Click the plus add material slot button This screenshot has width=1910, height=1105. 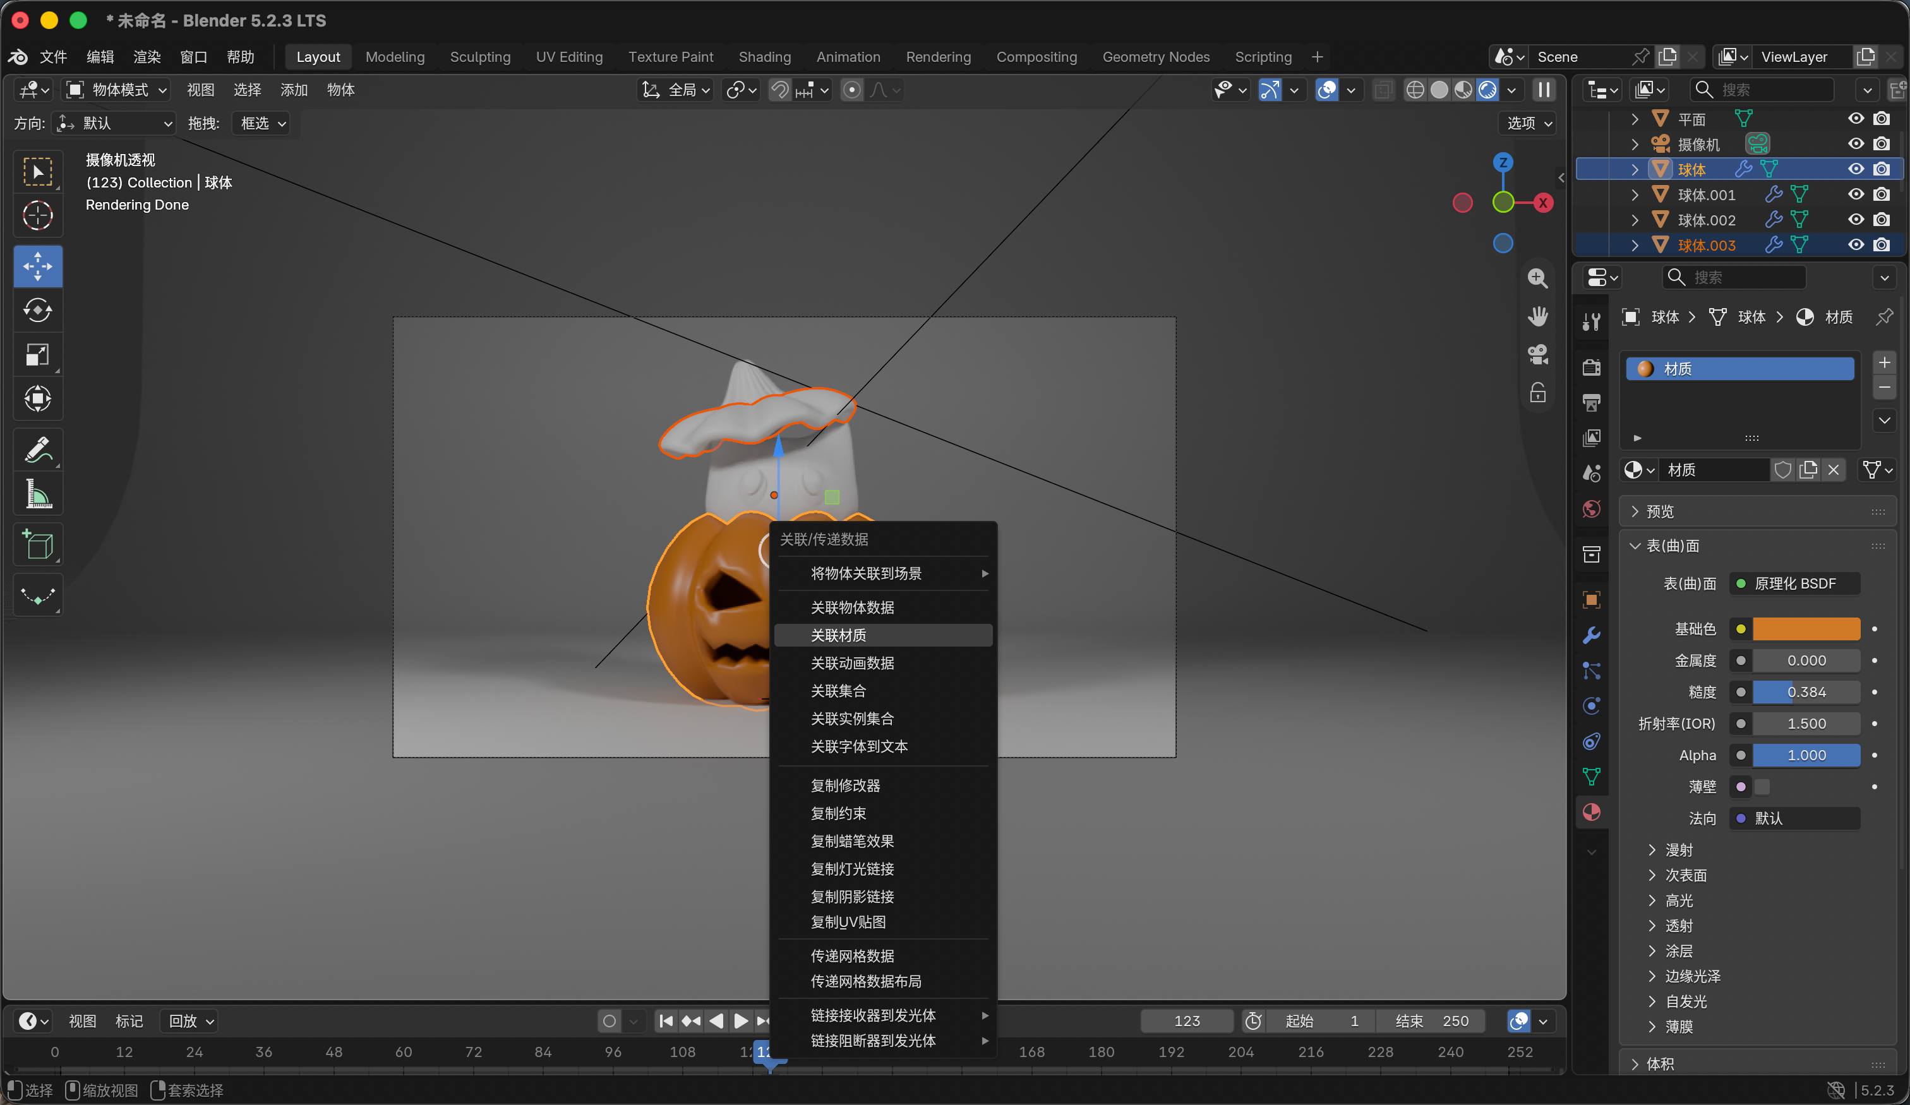pyautogui.click(x=1883, y=363)
